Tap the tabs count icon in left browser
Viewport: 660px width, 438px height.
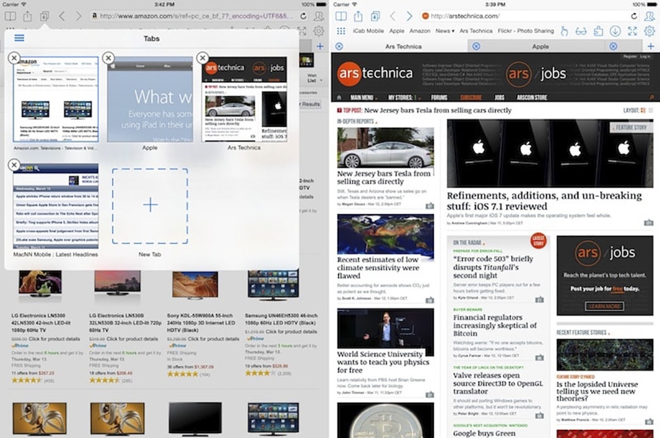pyautogui.click(x=44, y=16)
